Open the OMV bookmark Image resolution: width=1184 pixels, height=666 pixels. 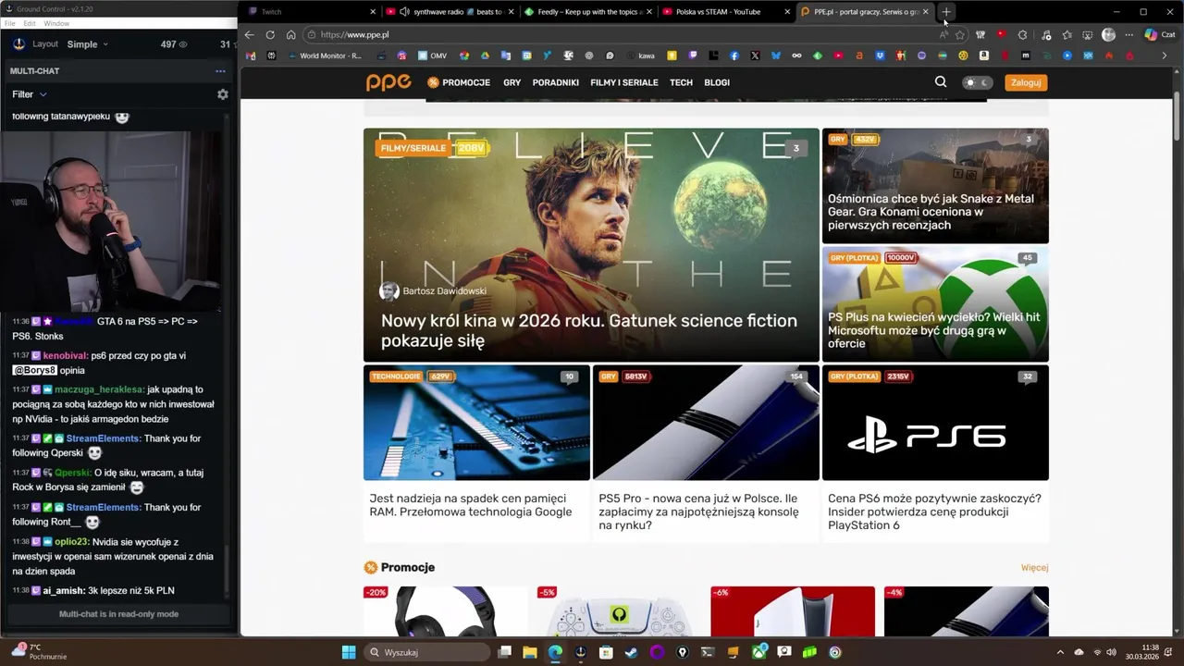(432, 55)
